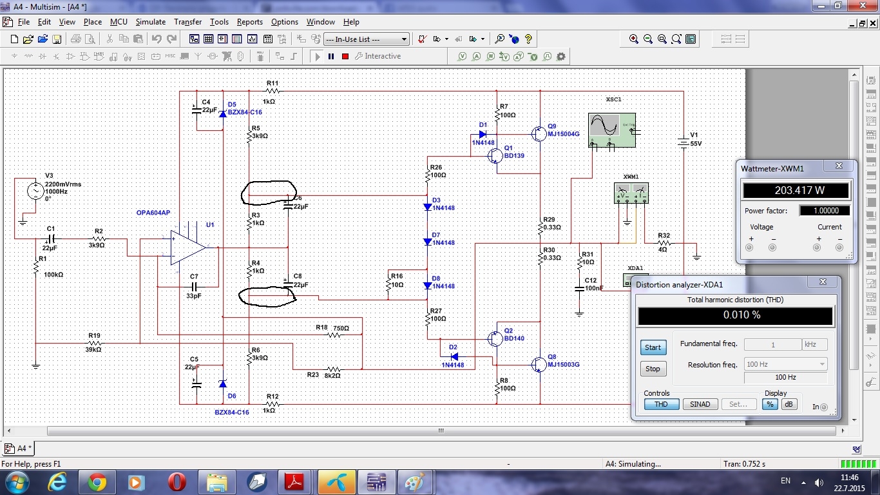The height and width of the screenshot is (495, 880).
Task: Open the File menu
Action: pyautogui.click(x=24, y=22)
